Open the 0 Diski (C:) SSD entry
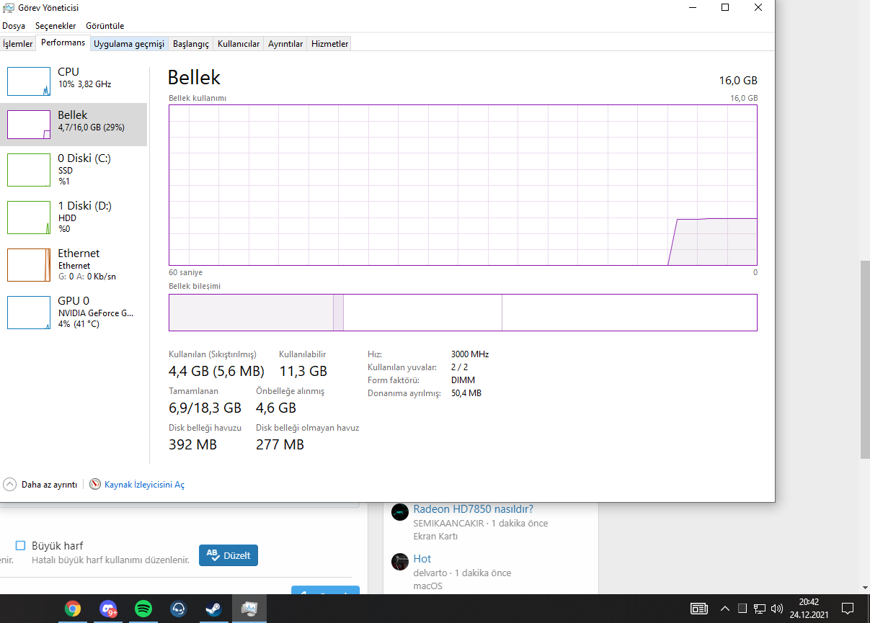 click(74, 170)
